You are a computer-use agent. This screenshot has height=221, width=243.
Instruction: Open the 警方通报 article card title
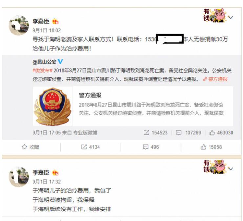tap(90, 95)
